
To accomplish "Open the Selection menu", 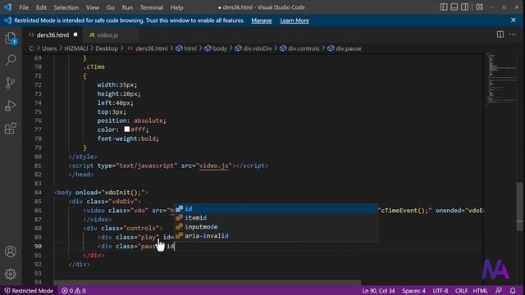I will pyautogui.click(x=66, y=7).
